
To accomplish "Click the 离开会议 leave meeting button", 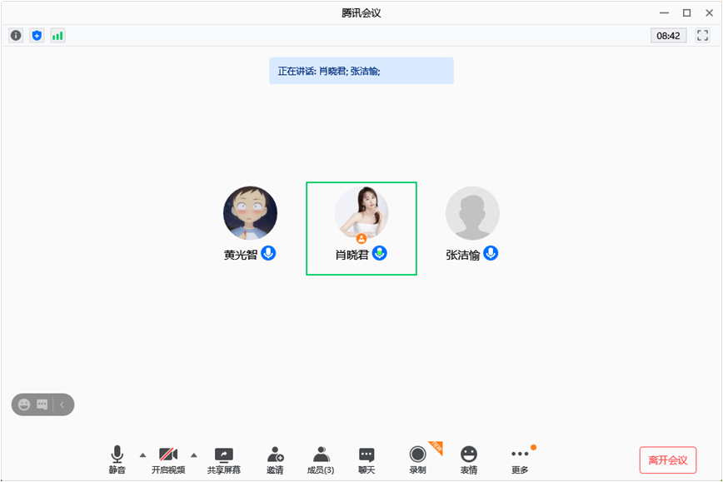I will [x=667, y=460].
